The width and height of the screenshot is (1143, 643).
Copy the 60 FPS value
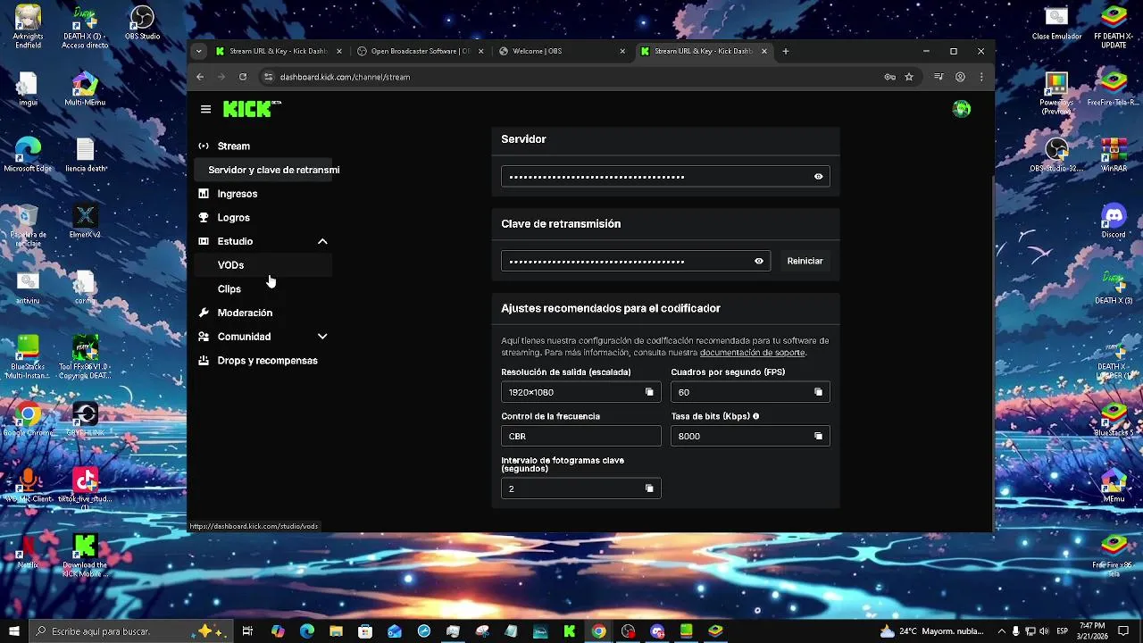tap(818, 392)
